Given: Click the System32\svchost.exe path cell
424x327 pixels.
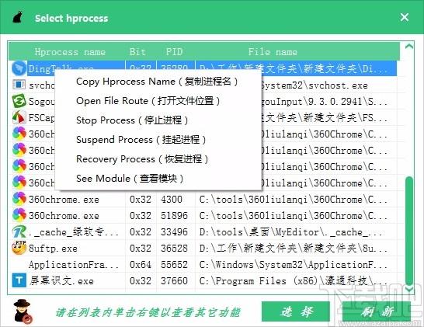Looking at the screenshot, I should [x=315, y=85].
